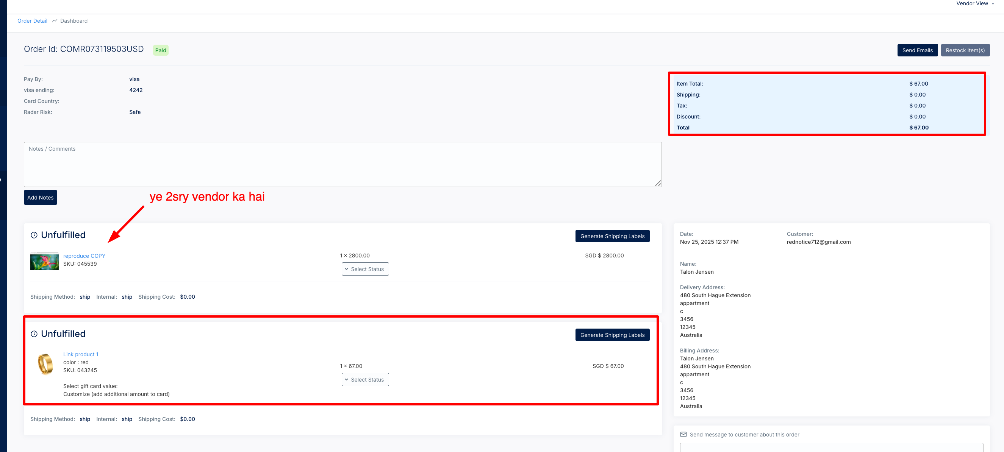Open the reproduce COPY product link
Viewport: 1004px width, 452px height.
[84, 256]
